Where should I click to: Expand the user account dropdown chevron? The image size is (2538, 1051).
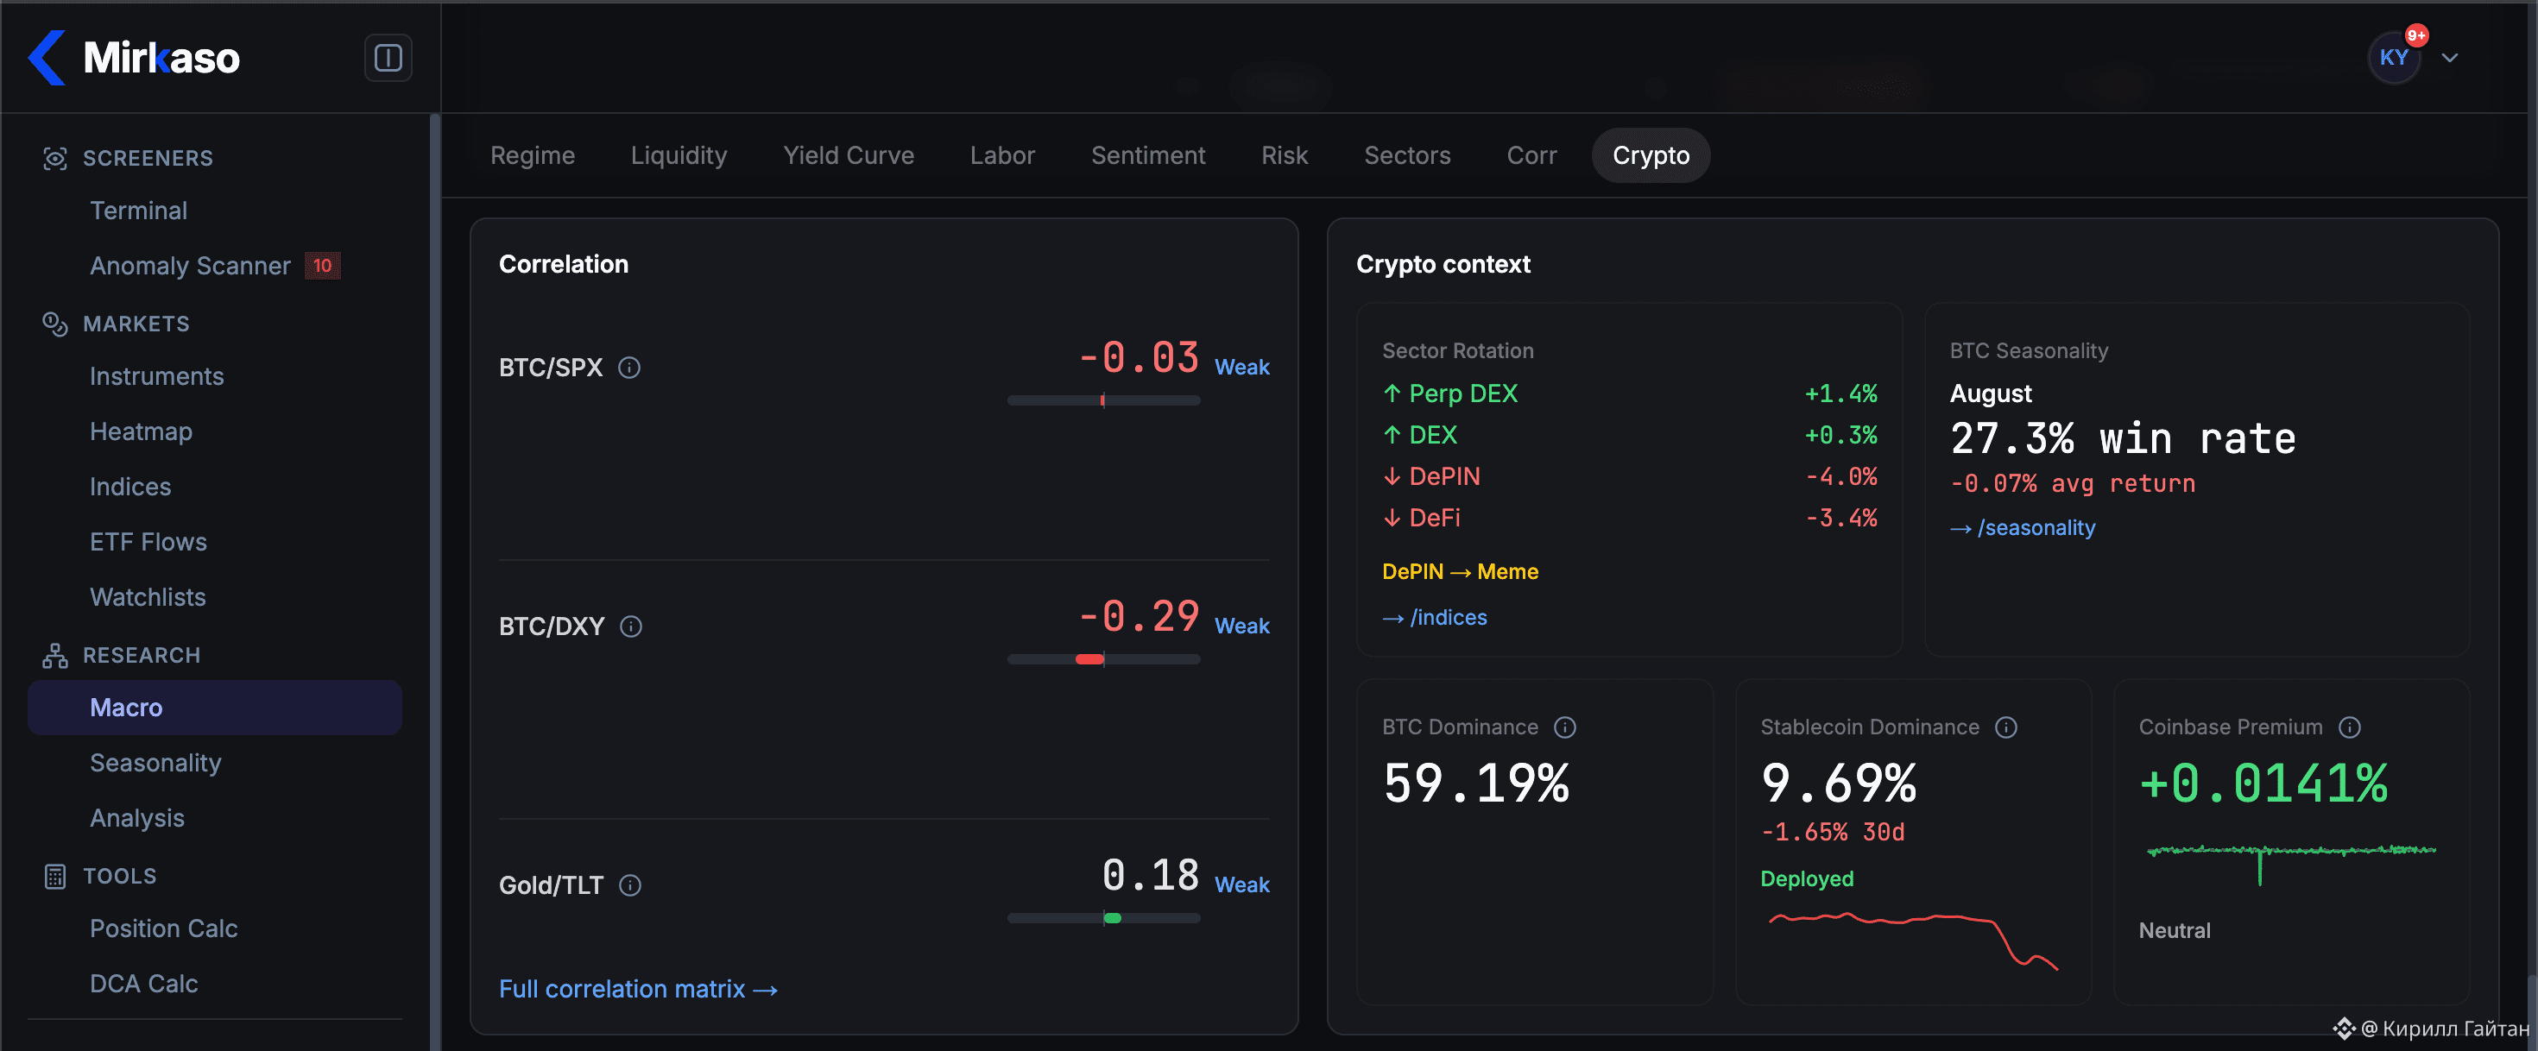(2450, 58)
